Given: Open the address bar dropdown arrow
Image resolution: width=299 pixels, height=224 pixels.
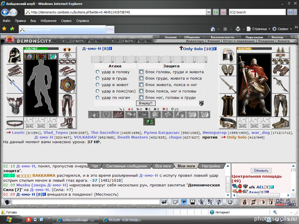Looking at the screenshot, I should (209, 12).
